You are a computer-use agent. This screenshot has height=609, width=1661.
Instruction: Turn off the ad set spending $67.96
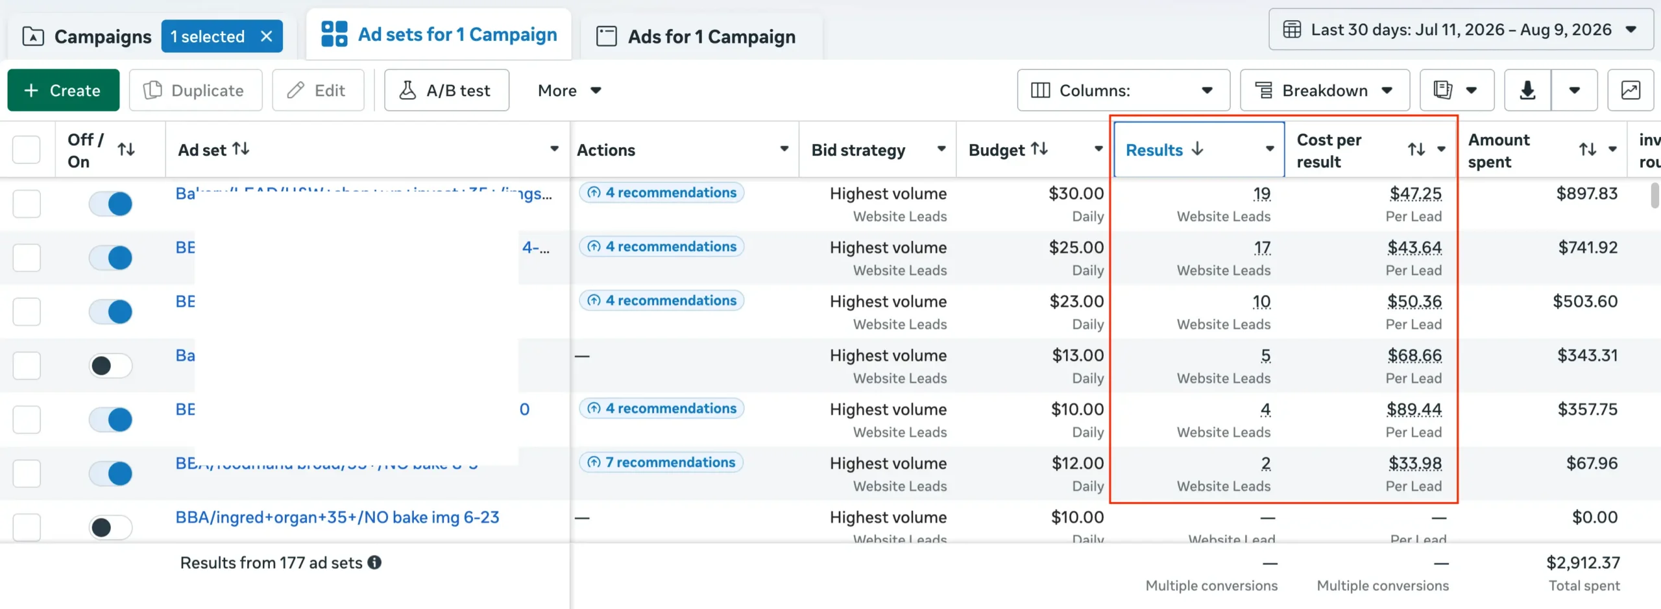pos(111,473)
